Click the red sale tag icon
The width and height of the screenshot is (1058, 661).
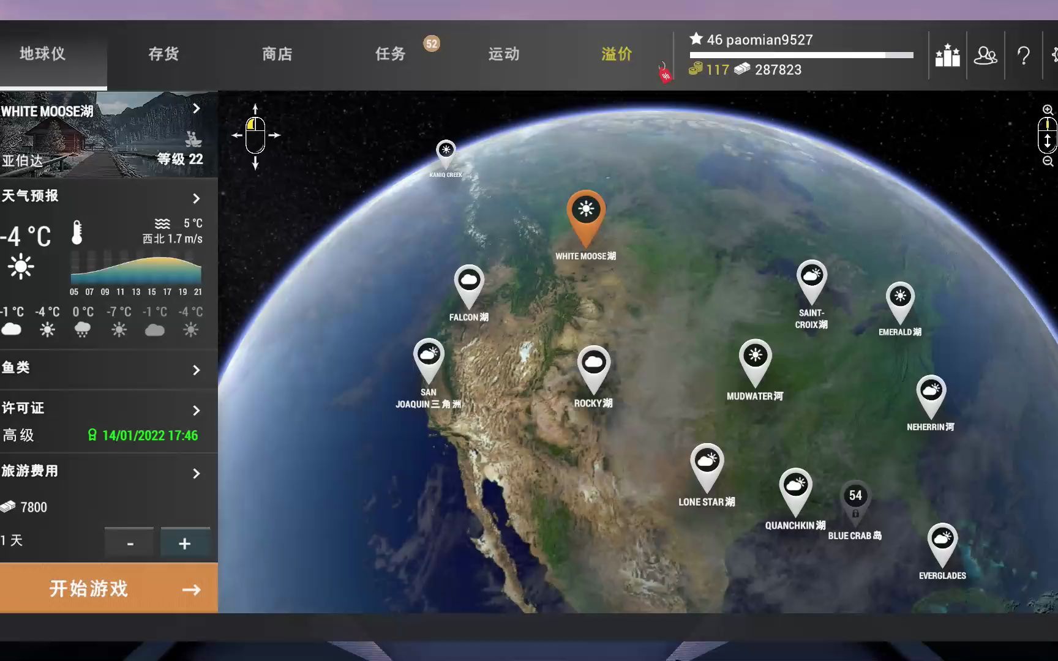pos(664,73)
